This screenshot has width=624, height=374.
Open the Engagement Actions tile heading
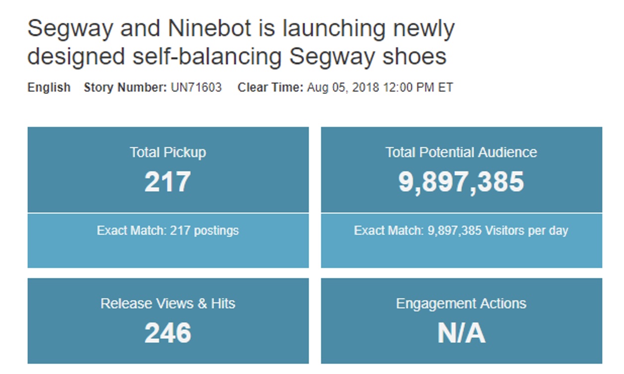click(x=462, y=304)
